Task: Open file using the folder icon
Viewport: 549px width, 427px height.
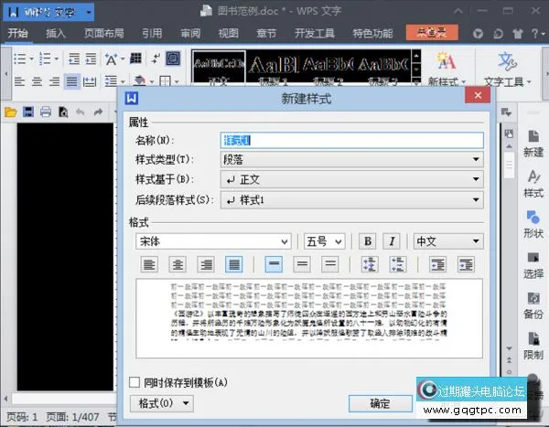Action: 11,112
